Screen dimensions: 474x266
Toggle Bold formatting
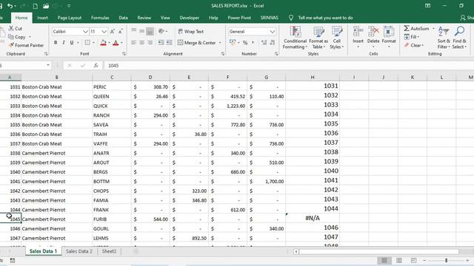(x=56, y=43)
